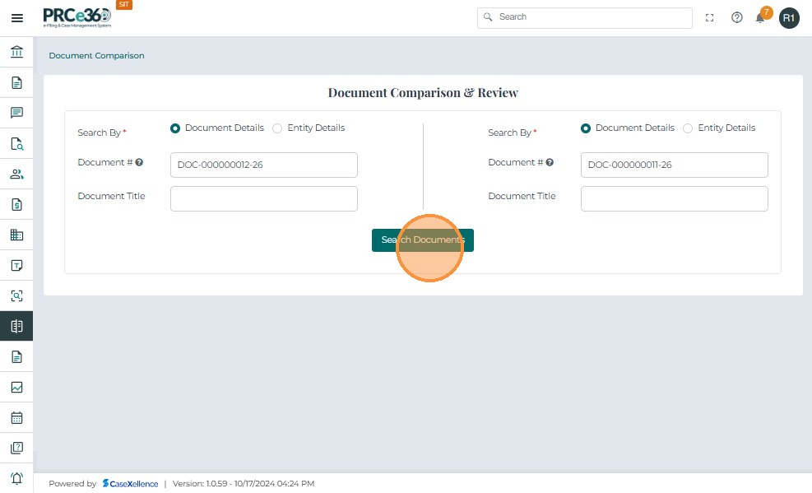Select left Entity Details radio option

[x=277, y=128]
